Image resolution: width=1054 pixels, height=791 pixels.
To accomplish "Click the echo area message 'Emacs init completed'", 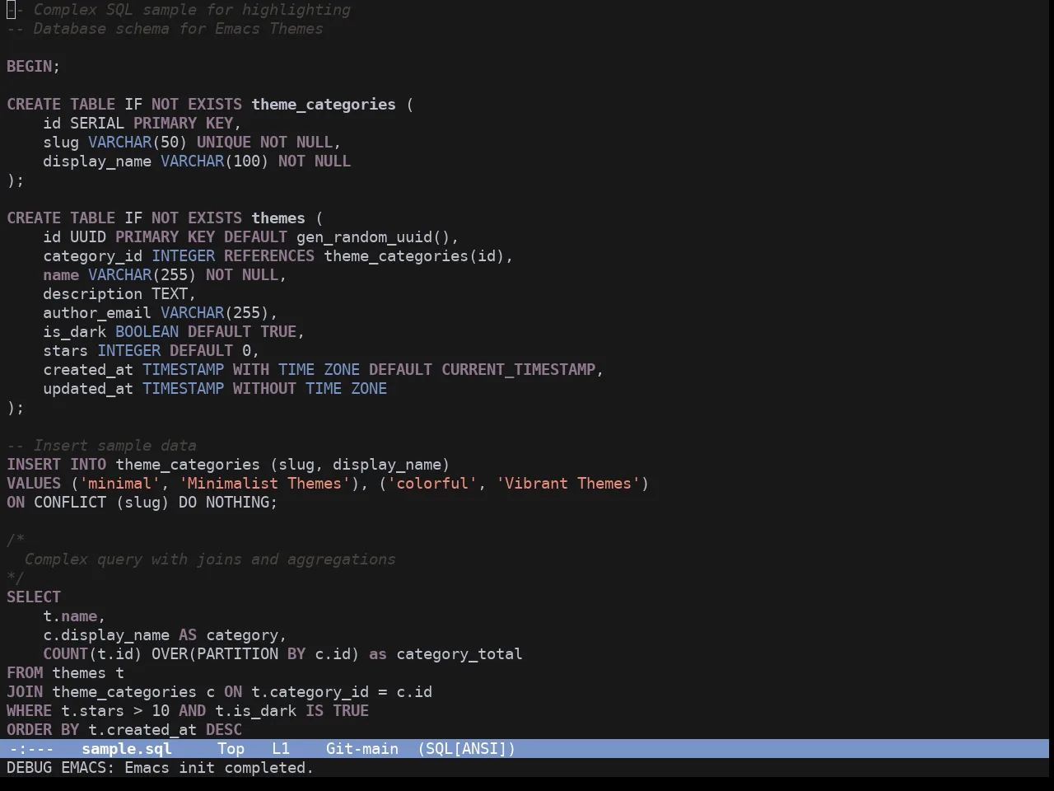I will [x=219, y=768].
